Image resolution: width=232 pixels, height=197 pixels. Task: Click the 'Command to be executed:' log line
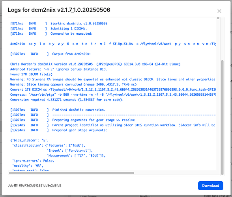pyautogui.click(x=51, y=34)
